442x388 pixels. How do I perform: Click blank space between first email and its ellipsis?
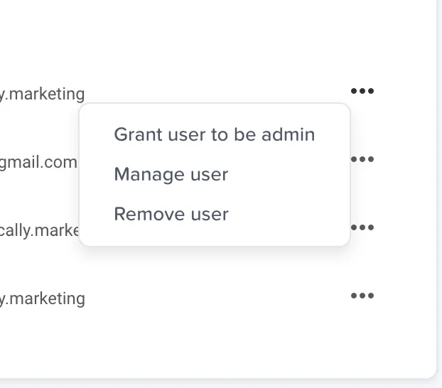coord(213,91)
